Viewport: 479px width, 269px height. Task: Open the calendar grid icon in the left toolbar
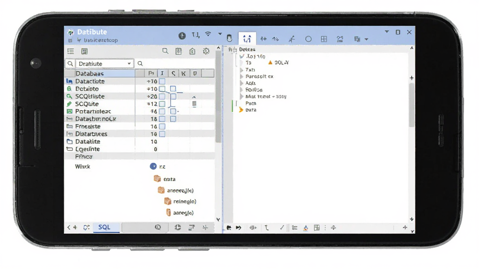(x=179, y=51)
